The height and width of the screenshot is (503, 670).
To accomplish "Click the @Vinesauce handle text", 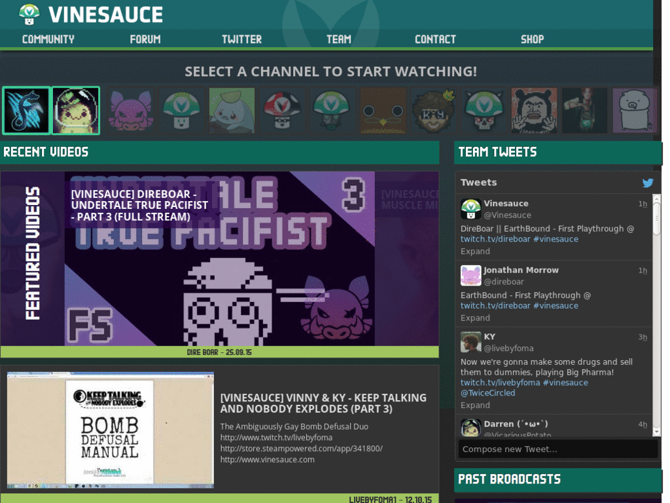I will point(508,215).
